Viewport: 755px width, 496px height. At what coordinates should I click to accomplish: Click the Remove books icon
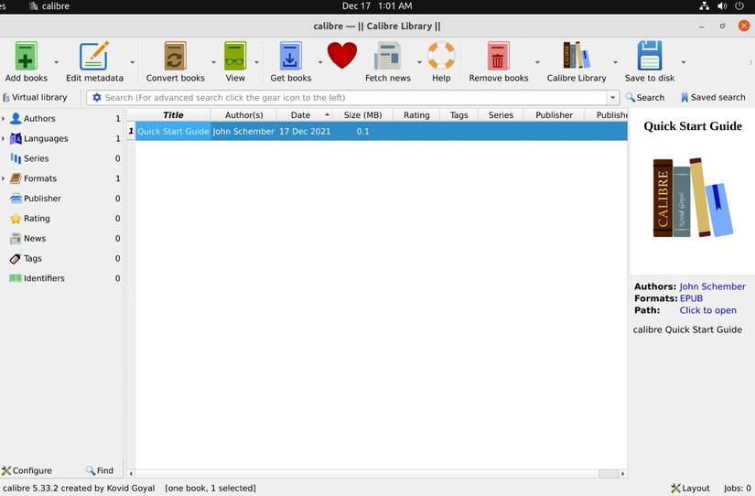499,56
